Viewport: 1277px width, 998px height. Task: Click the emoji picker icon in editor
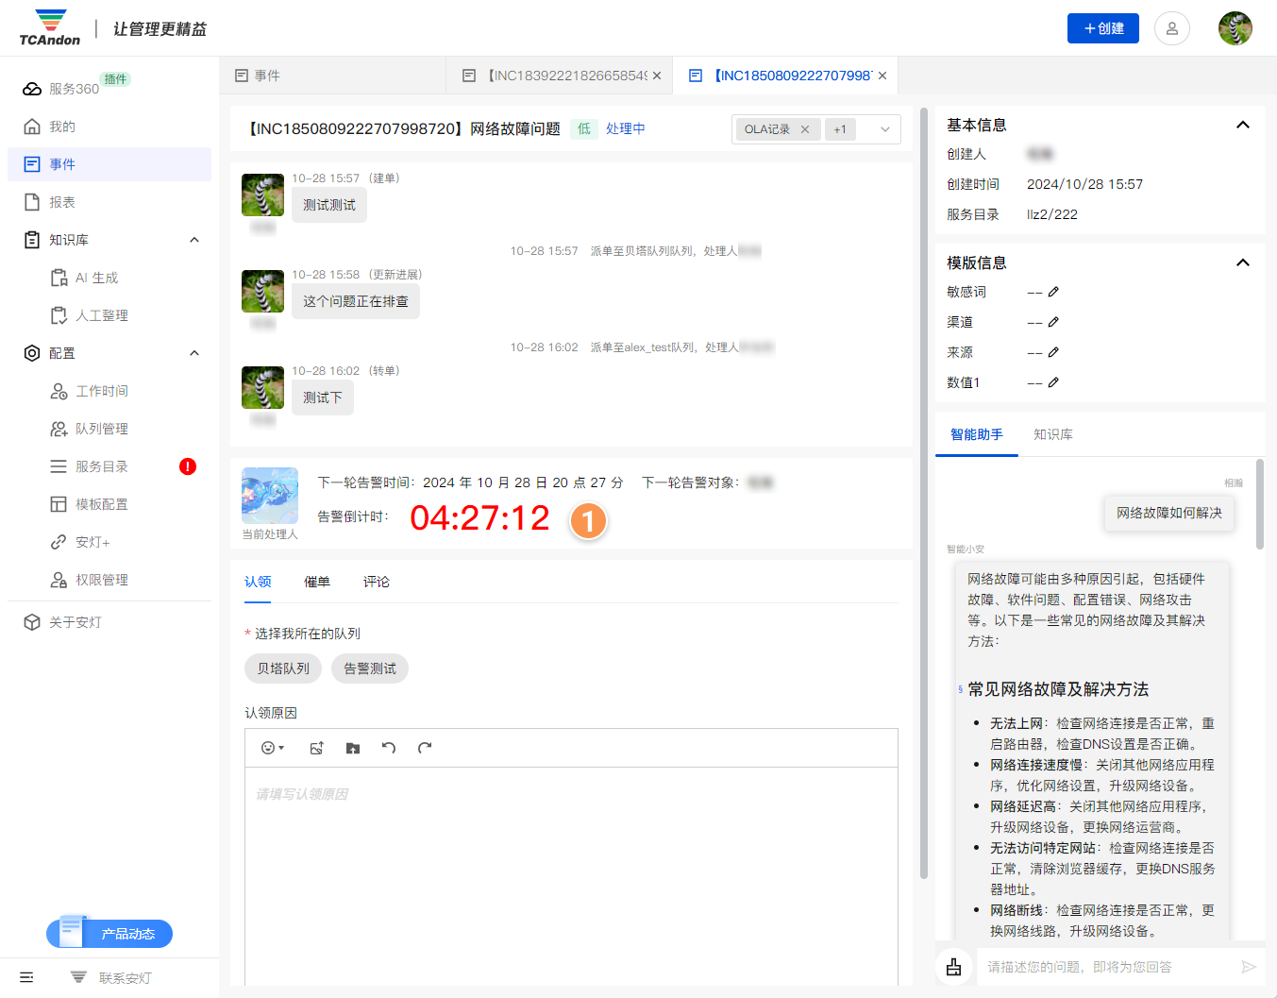pos(272,748)
